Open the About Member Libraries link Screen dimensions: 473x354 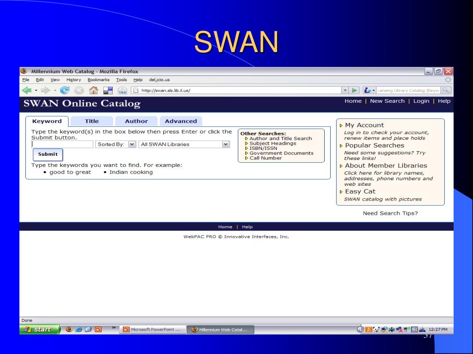[x=386, y=165]
